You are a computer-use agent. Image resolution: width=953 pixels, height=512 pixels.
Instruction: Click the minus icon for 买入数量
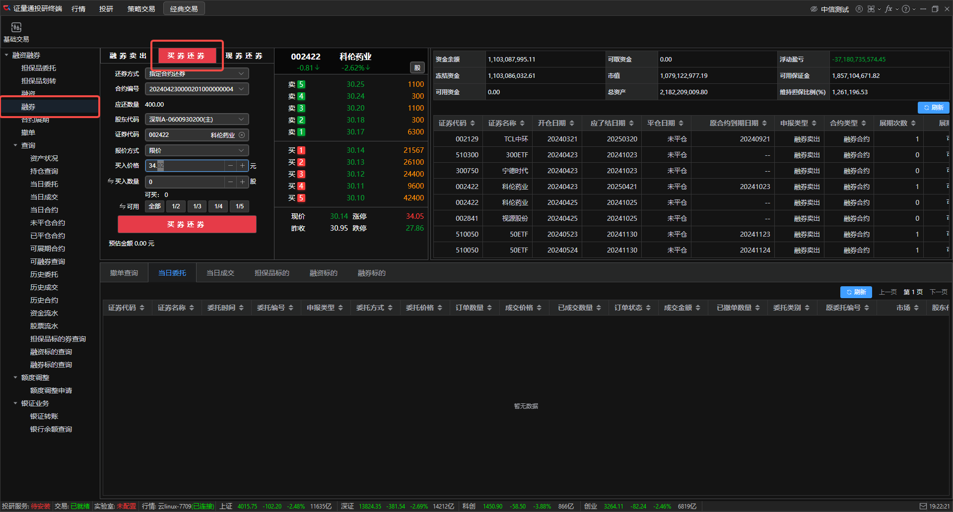pyautogui.click(x=230, y=182)
